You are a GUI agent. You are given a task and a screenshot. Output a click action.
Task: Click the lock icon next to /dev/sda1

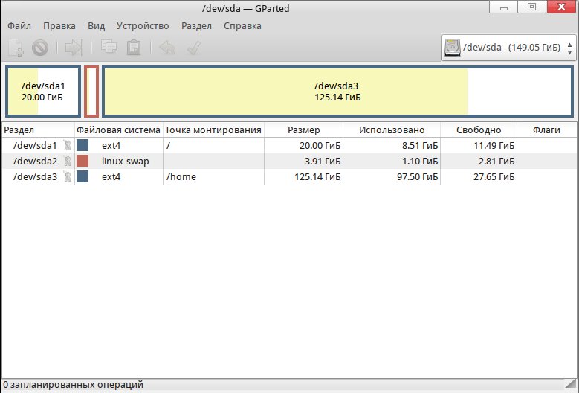tap(67, 145)
